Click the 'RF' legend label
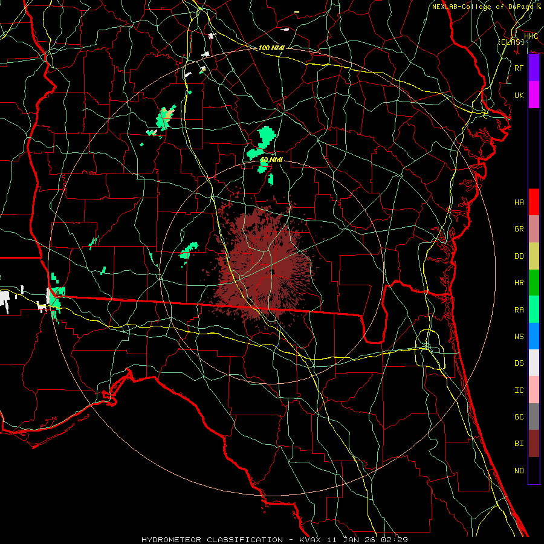 (519, 68)
